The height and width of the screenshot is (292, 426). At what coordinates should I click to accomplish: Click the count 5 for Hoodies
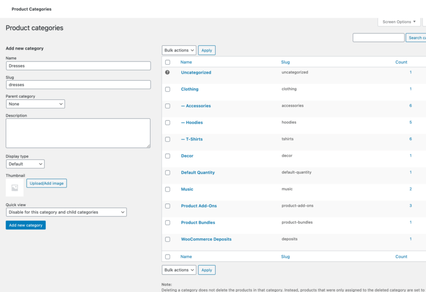[x=410, y=122]
